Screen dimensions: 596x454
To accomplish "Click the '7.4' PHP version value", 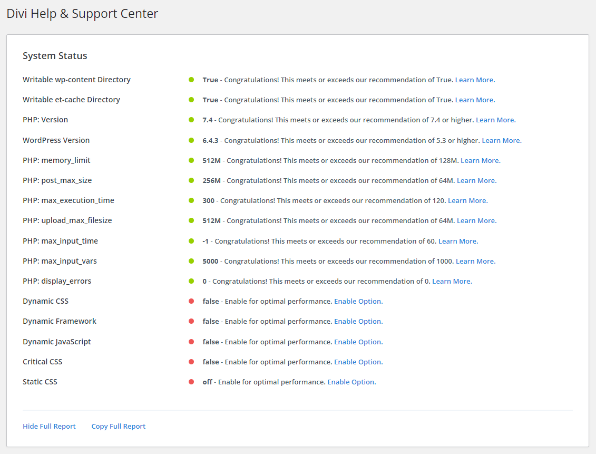I will click(208, 120).
